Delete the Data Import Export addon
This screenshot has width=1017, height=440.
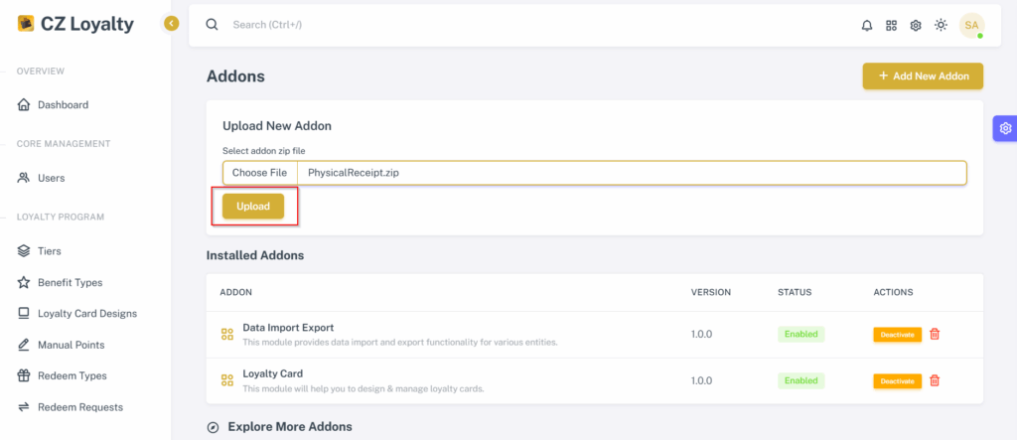click(x=935, y=334)
